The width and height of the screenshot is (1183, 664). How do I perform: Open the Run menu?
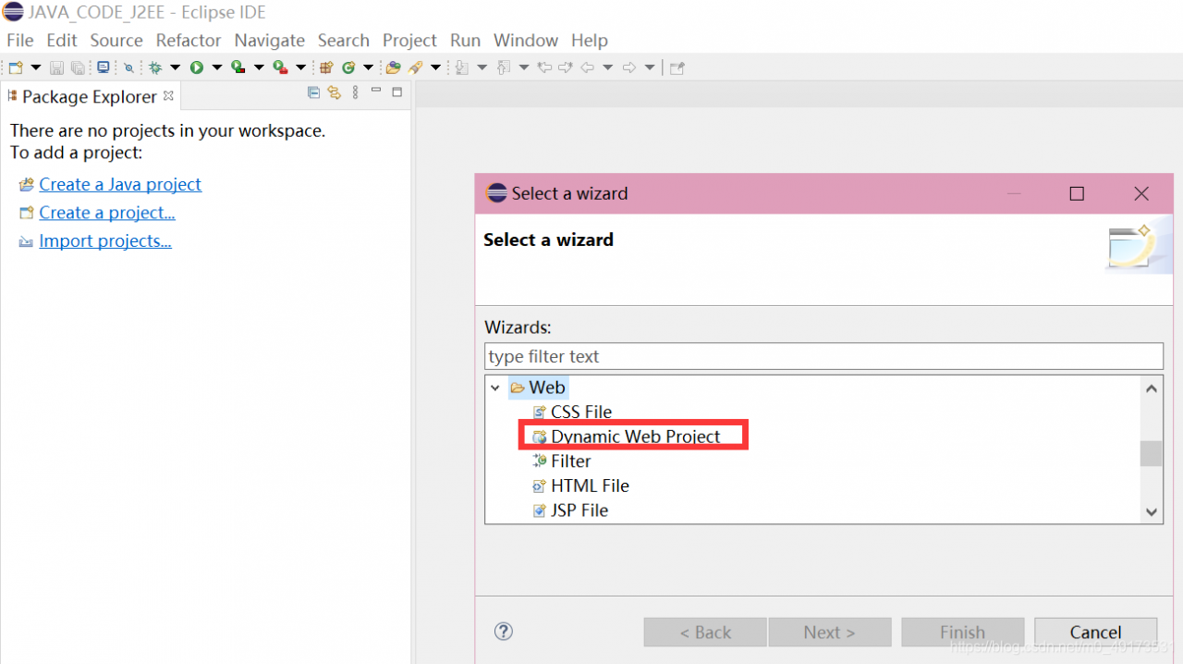(465, 41)
